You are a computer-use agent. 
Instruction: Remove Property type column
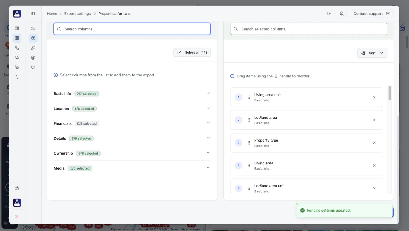click(x=374, y=143)
